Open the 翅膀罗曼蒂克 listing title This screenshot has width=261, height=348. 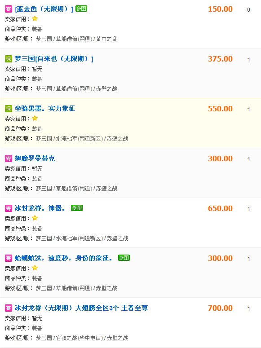(35, 159)
